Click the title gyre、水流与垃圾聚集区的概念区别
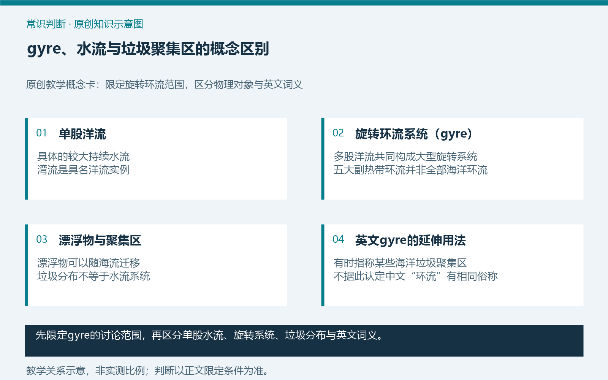Image resolution: width=608 pixels, height=380 pixels. pyautogui.click(x=148, y=49)
